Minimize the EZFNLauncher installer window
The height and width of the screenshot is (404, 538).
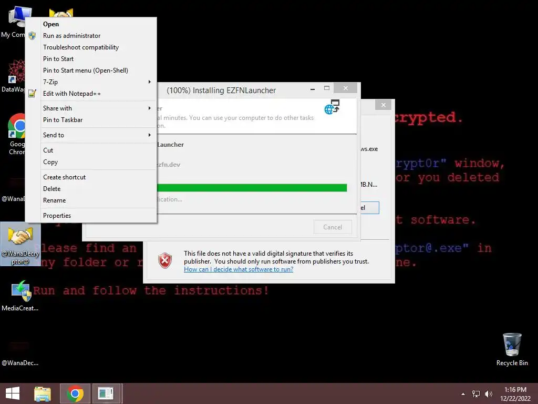(x=313, y=89)
